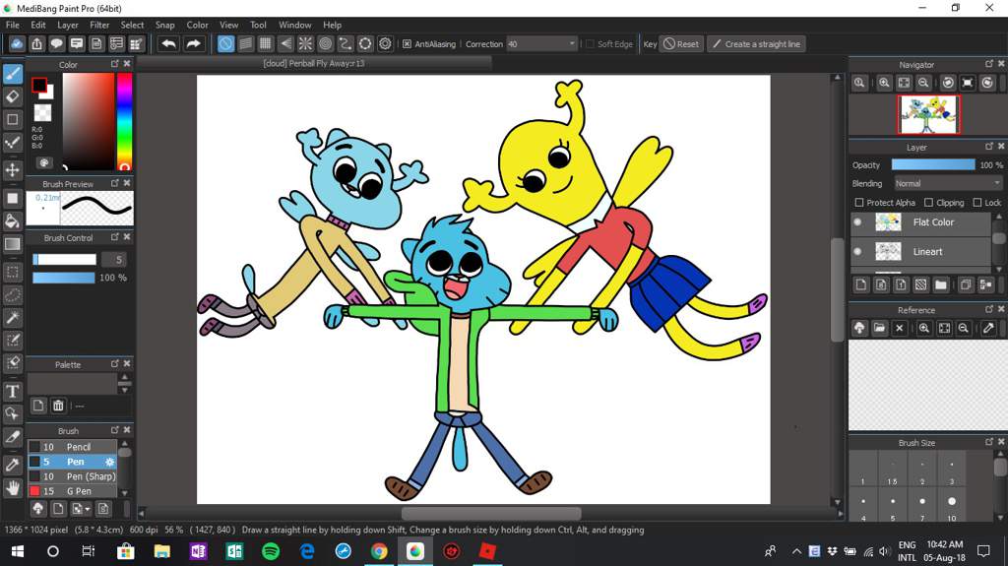Select the Lasso selection tool
The width and height of the screenshot is (1008, 566).
(12, 294)
